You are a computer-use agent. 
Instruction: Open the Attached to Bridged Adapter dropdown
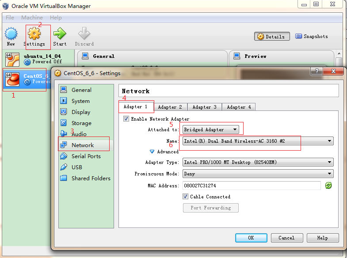[211, 129]
